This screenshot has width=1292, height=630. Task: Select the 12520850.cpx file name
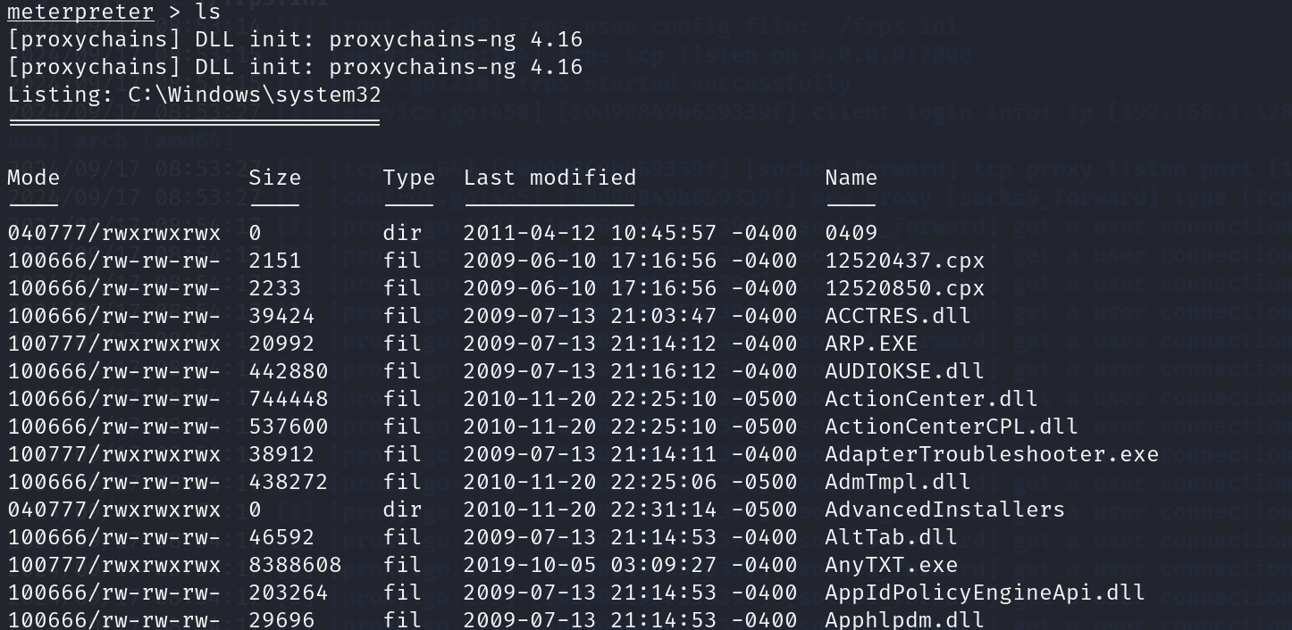click(904, 288)
